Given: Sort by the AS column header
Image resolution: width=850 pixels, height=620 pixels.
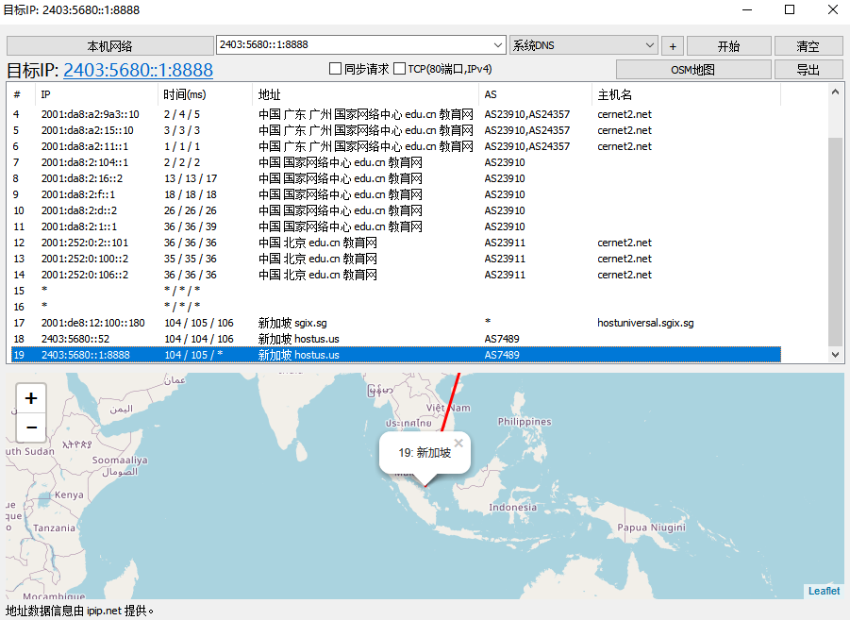Looking at the screenshot, I should click(491, 94).
